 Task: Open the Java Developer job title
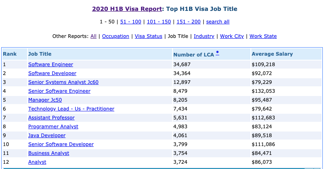tap(47, 136)
